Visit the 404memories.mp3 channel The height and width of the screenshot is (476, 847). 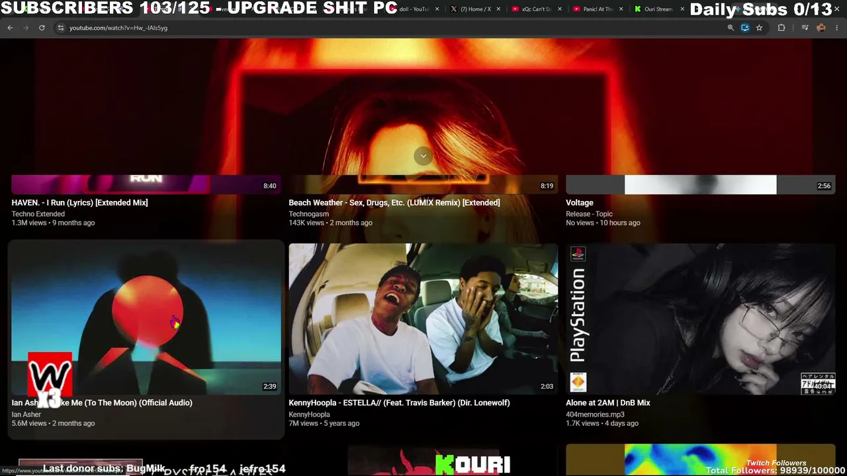[x=595, y=415]
